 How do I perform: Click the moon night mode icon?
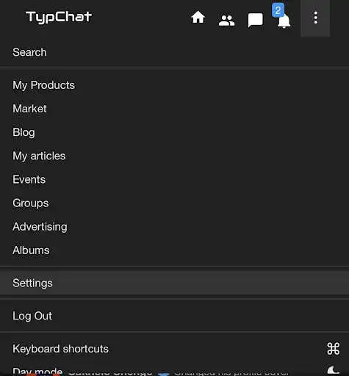point(334,371)
